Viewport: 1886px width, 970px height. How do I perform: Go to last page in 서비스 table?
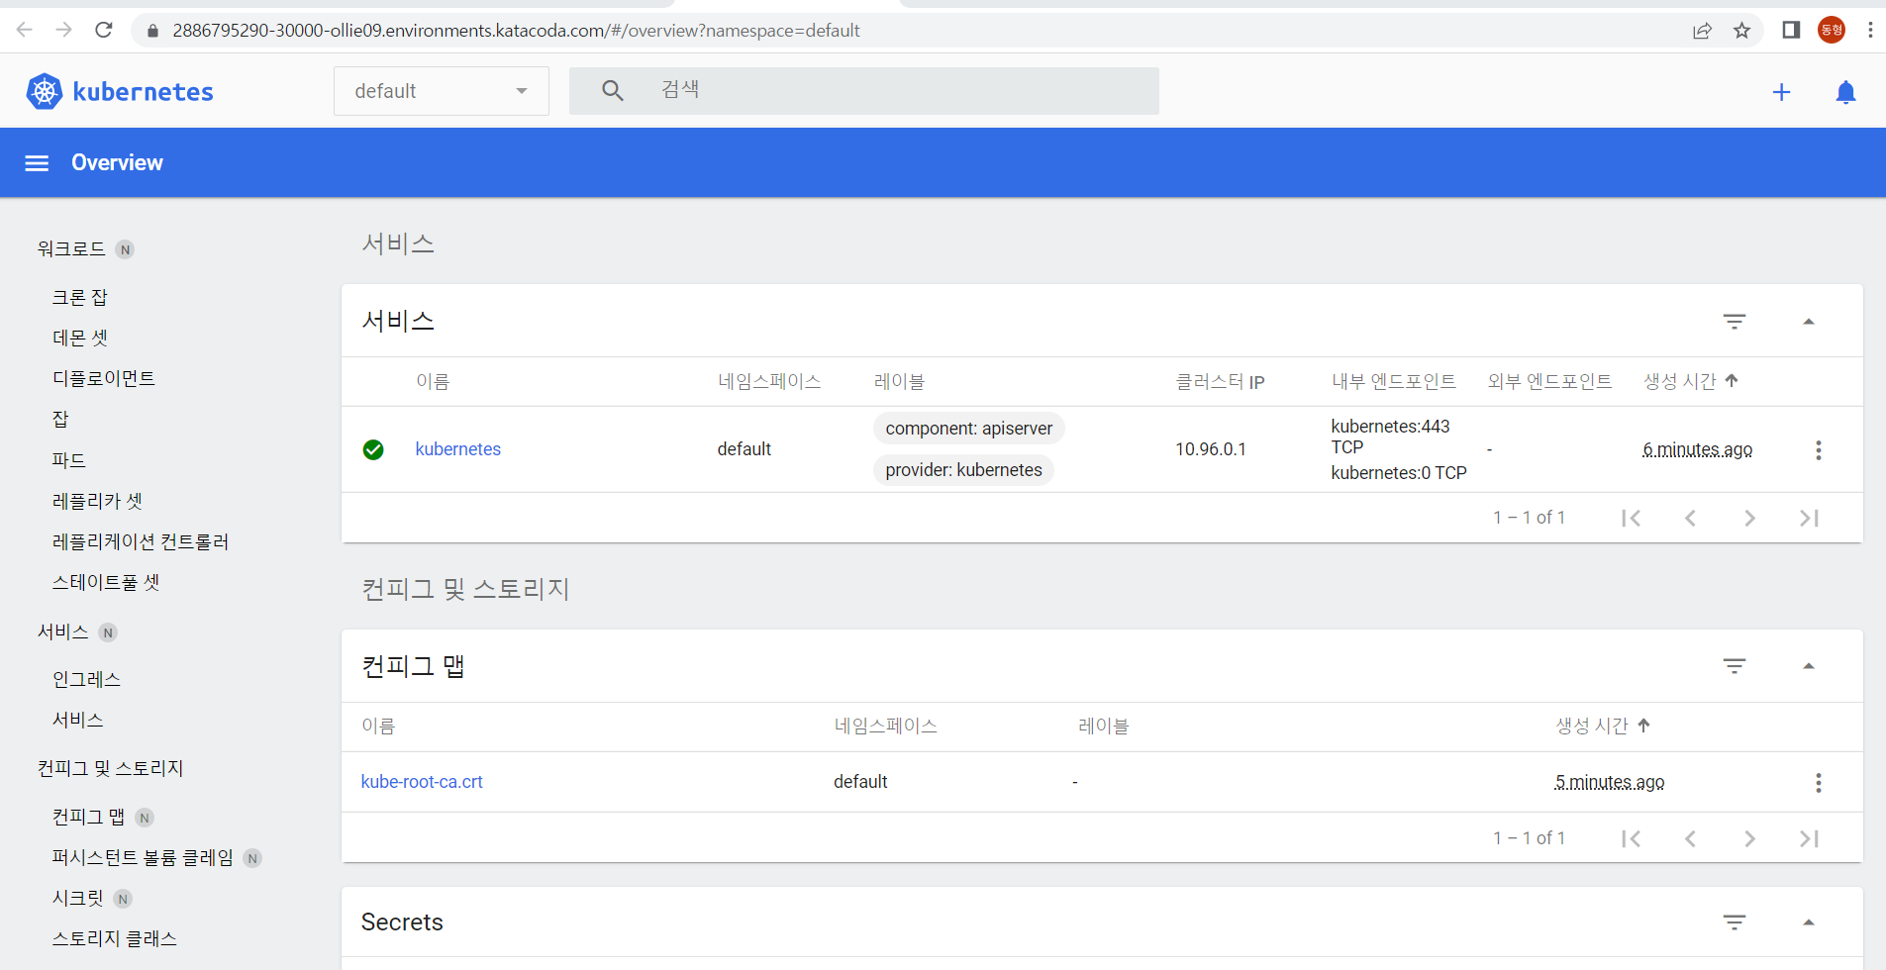point(1810,518)
